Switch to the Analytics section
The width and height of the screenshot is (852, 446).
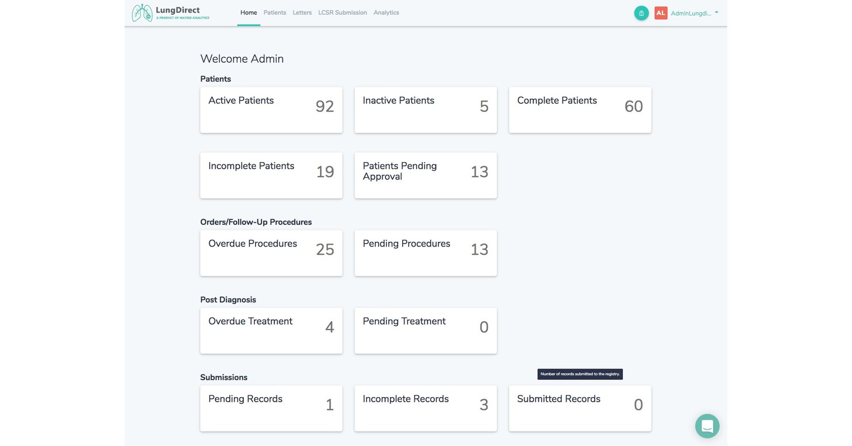[385, 12]
